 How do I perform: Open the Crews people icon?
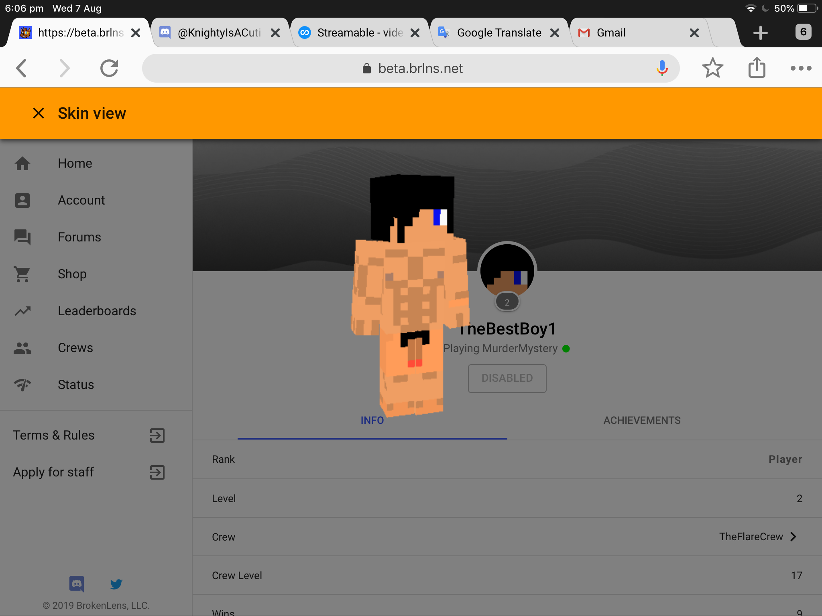pos(22,348)
